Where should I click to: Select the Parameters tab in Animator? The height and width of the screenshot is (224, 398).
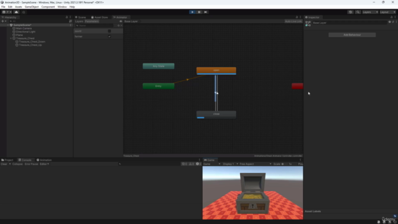[91, 21]
